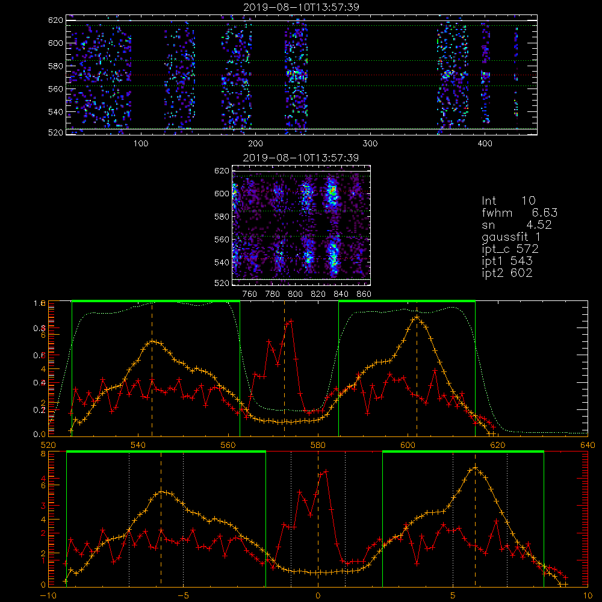The width and height of the screenshot is (602, 602).
Task: Click x-axis label 100 of top spectrogram
Action: [x=141, y=144]
